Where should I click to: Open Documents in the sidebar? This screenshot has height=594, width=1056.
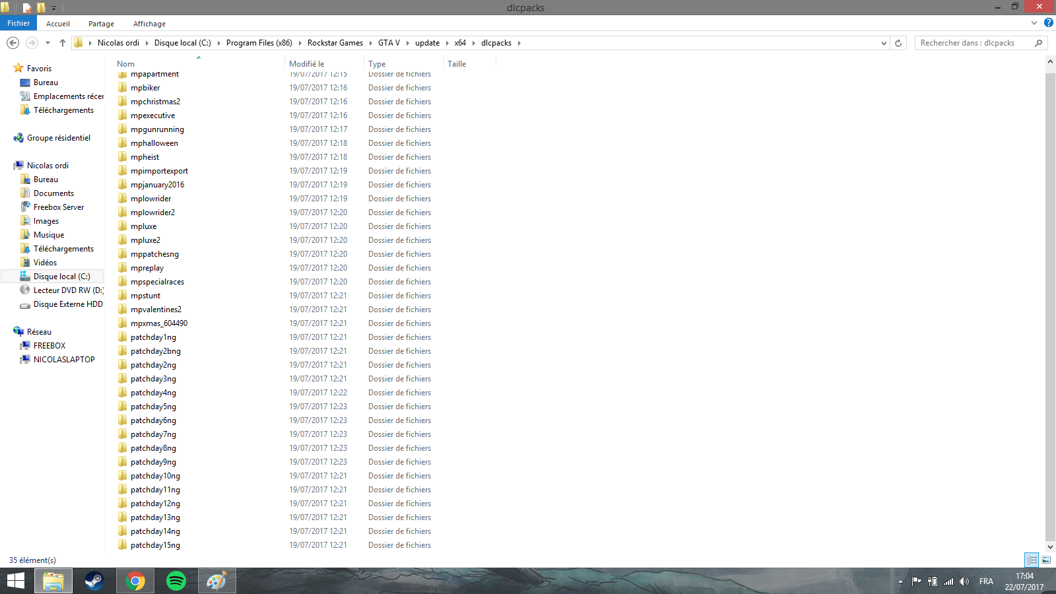tap(53, 193)
